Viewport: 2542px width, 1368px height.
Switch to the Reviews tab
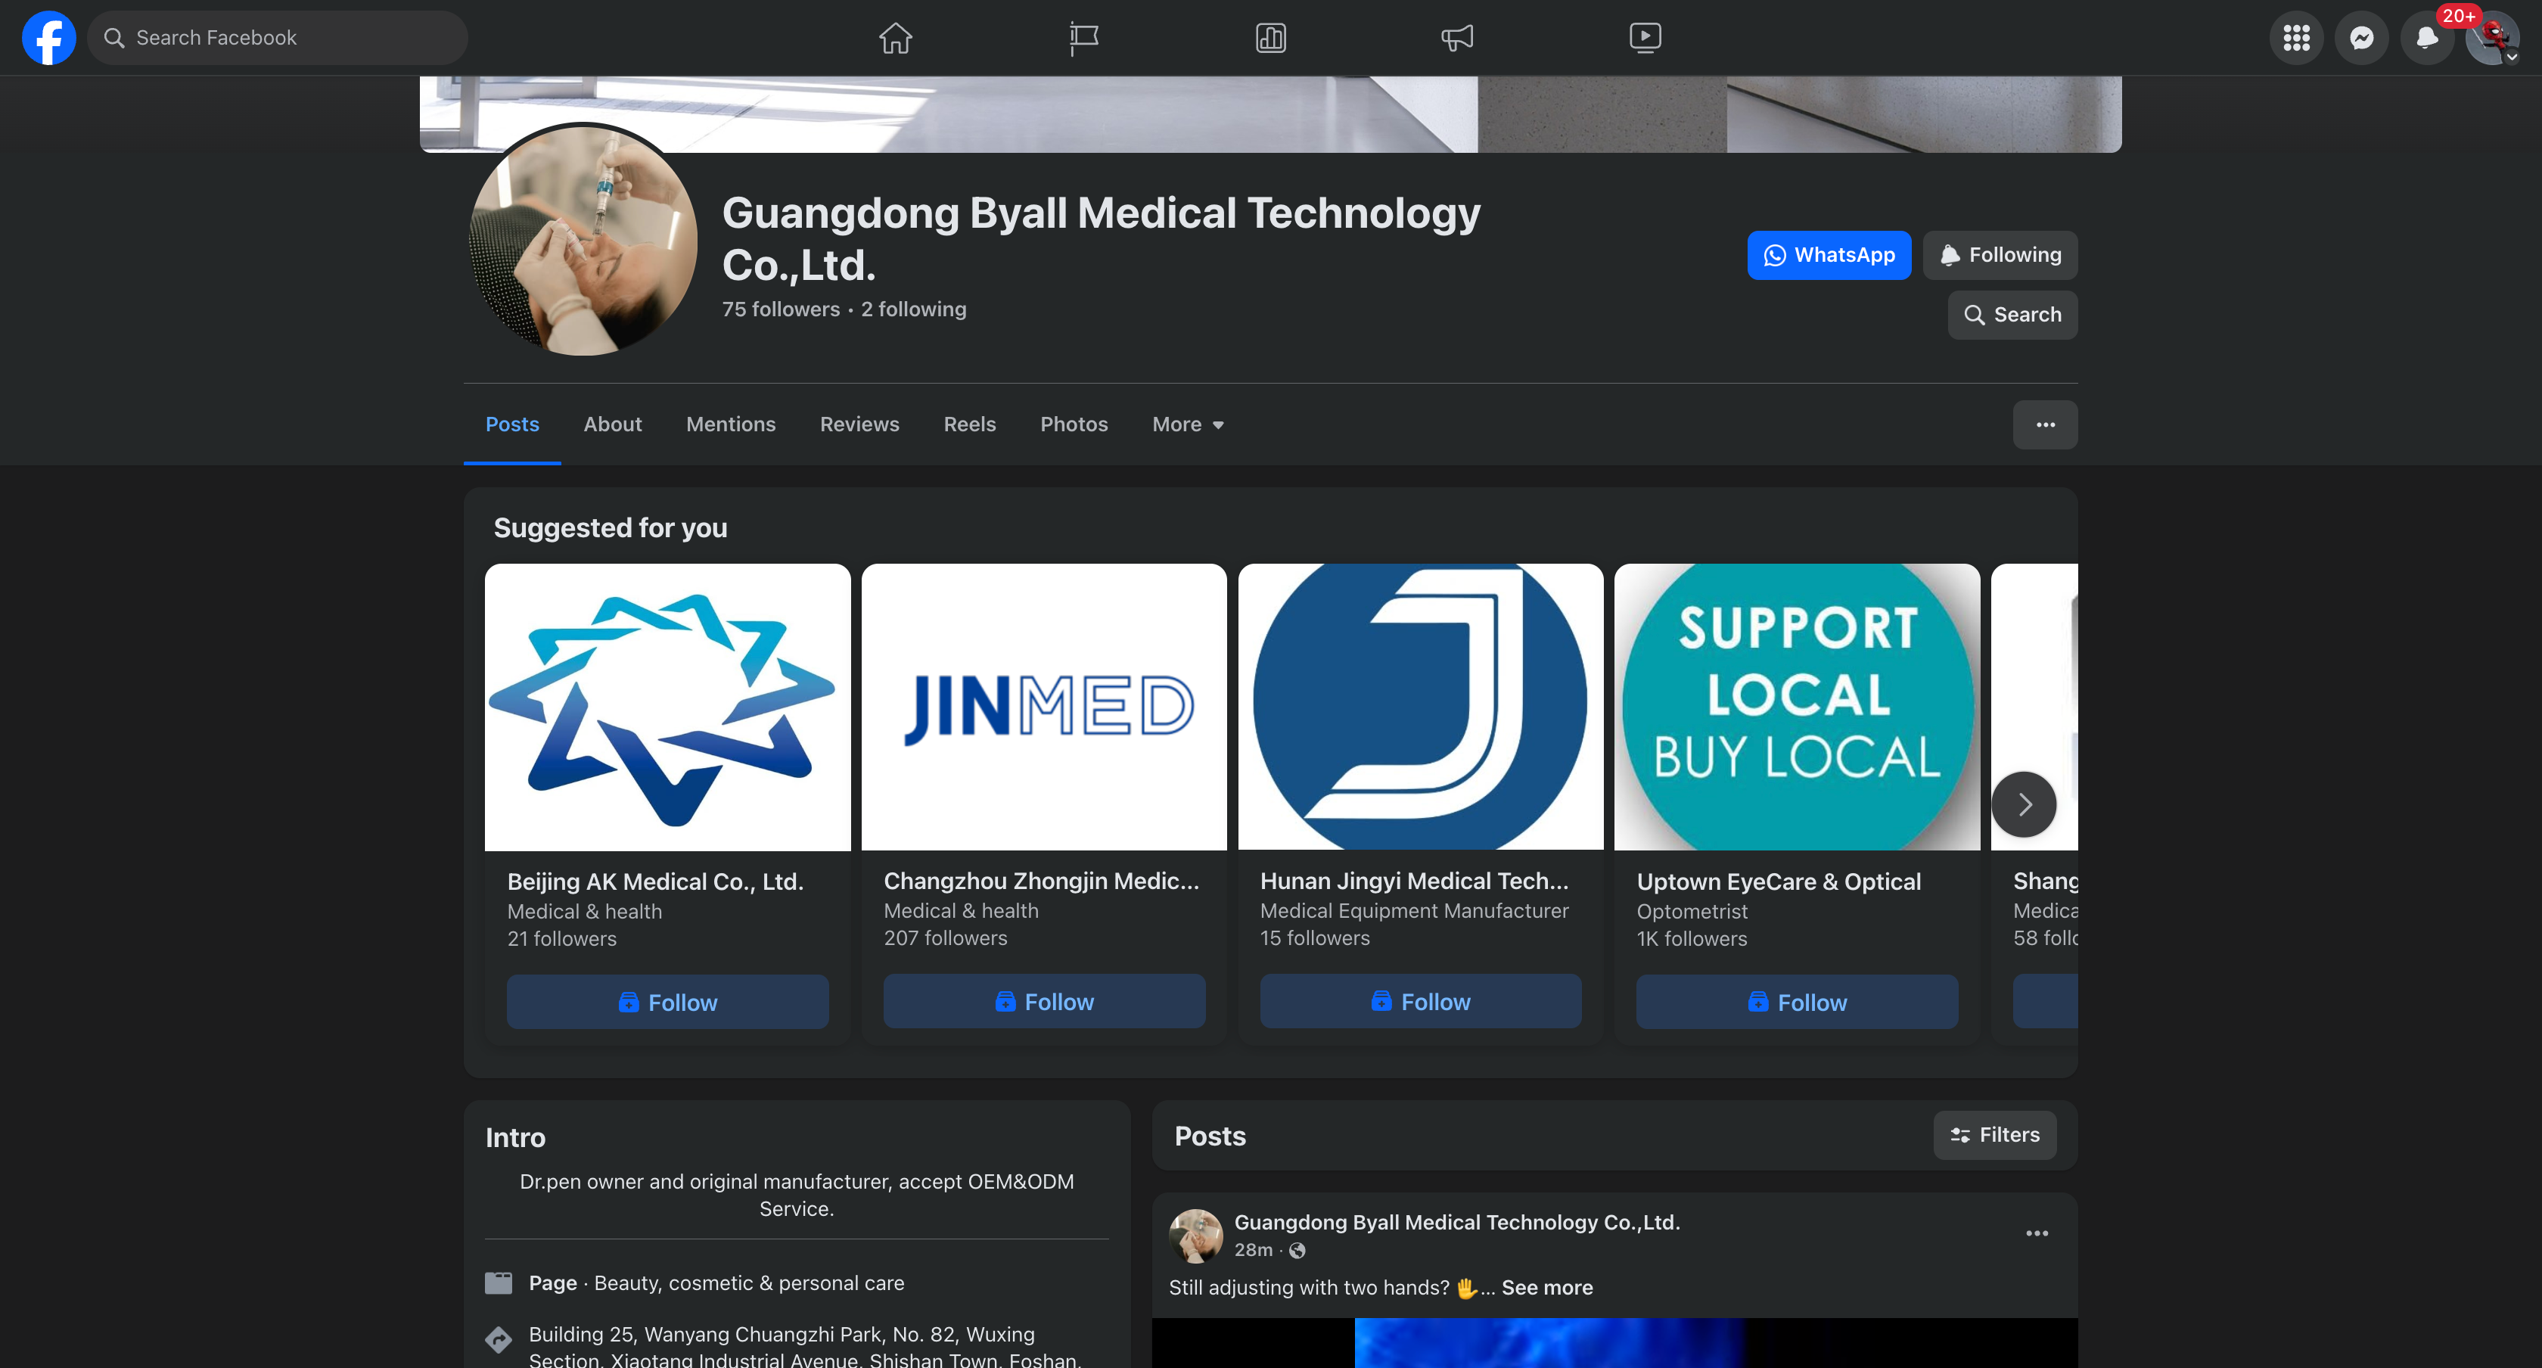(859, 424)
